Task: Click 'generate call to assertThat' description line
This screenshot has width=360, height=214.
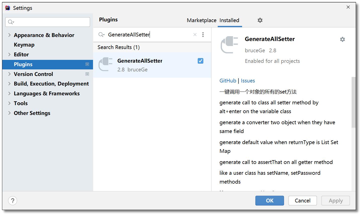Action: point(276,162)
